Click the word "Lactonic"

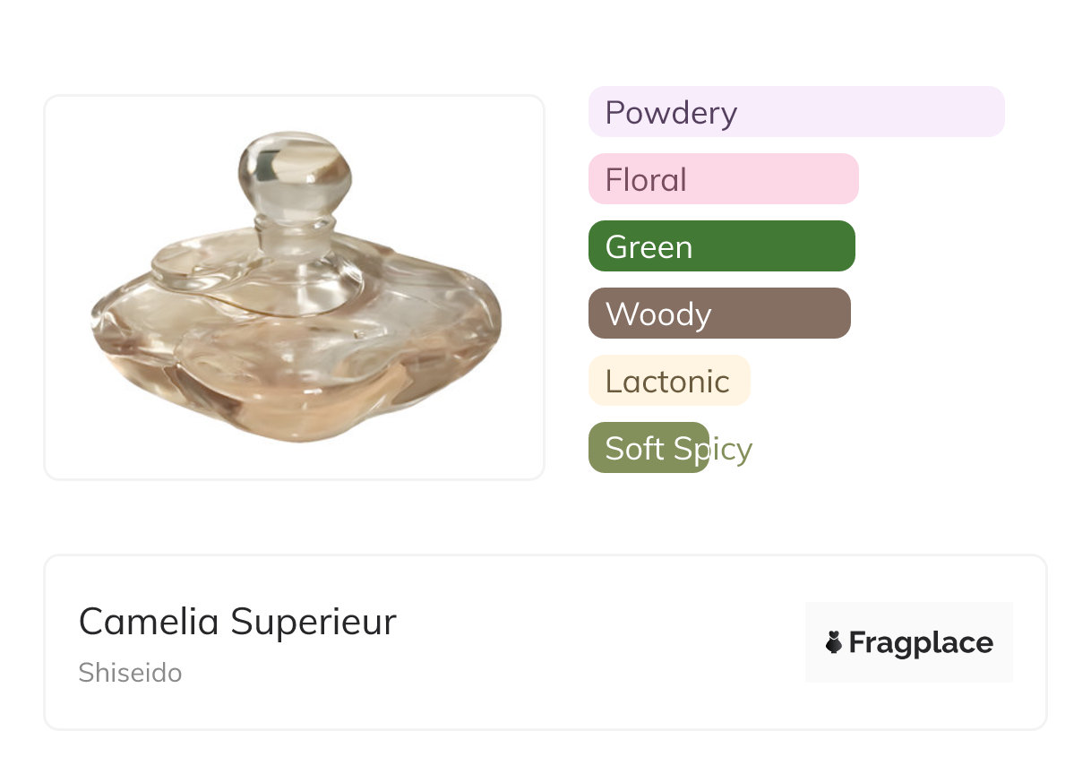(x=668, y=382)
